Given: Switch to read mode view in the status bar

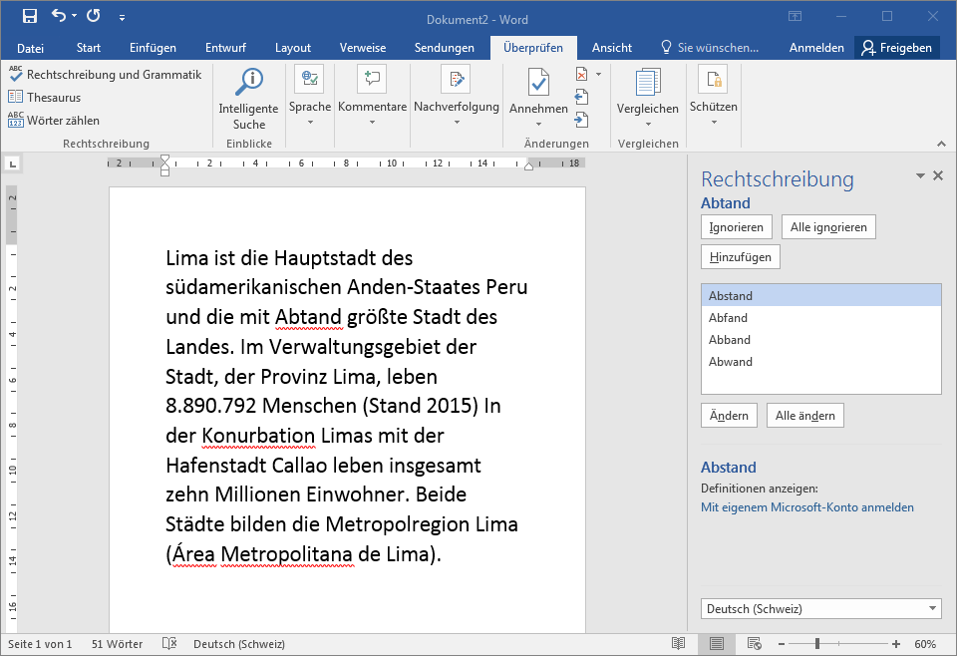Looking at the screenshot, I should point(678,643).
